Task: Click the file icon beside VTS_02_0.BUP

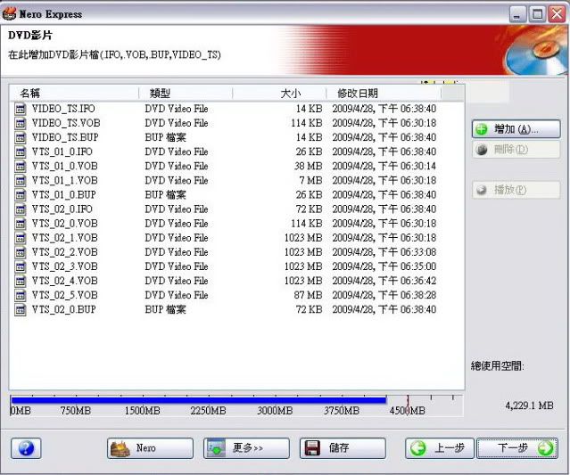Action: pyautogui.click(x=21, y=309)
